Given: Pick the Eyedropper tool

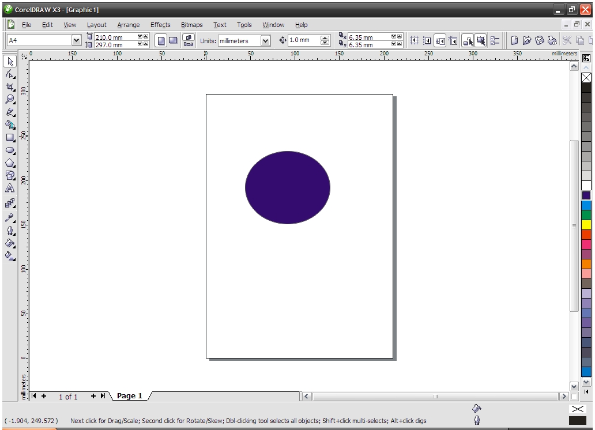Looking at the screenshot, I should coord(9,217).
